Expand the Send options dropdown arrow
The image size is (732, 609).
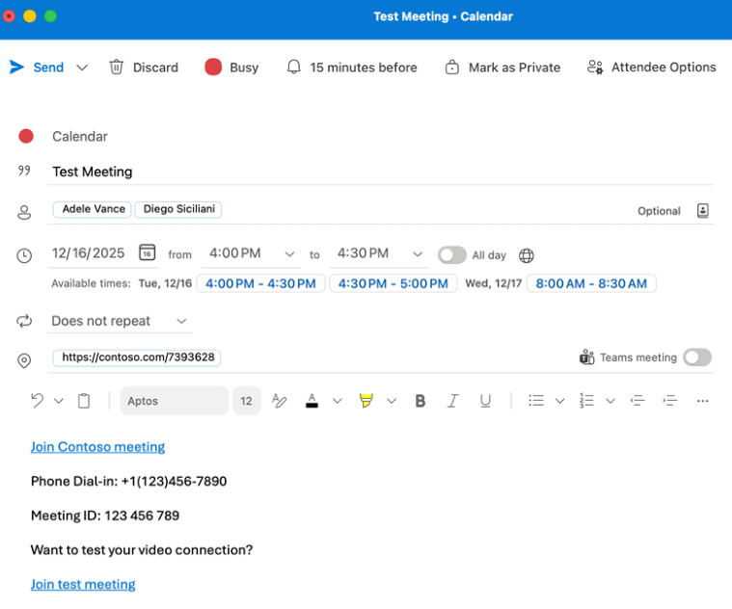(82, 67)
